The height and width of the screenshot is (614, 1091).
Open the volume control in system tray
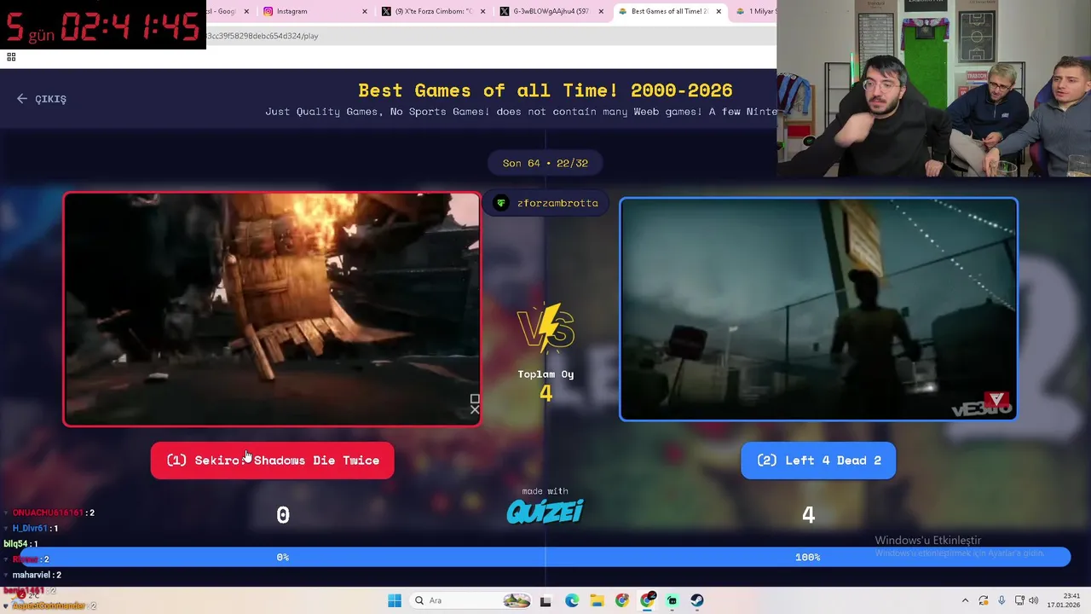(x=1033, y=600)
